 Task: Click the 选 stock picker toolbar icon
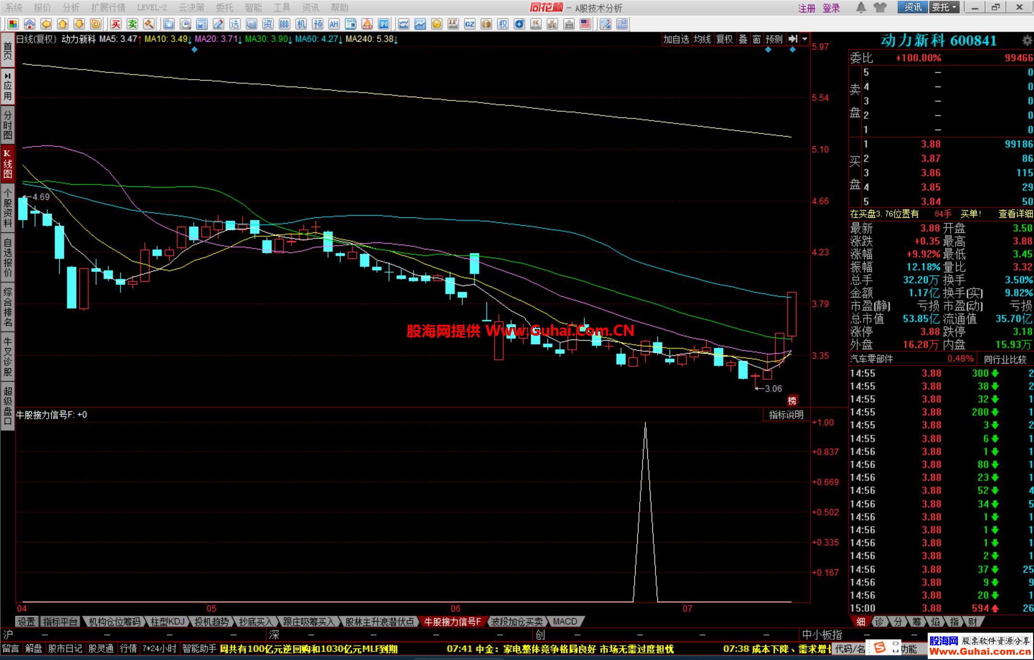click(x=235, y=24)
